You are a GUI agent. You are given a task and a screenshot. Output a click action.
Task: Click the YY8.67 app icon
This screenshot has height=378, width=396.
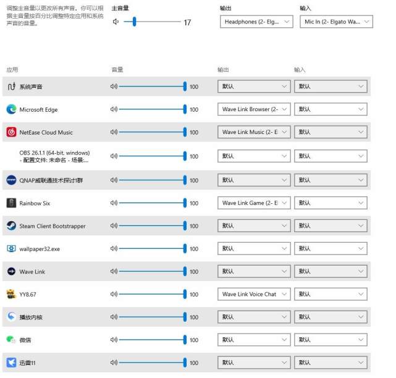click(x=11, y=294)
